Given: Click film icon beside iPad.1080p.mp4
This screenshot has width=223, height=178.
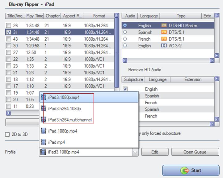Looking at the screenshot, I should (x=43, y=131).
